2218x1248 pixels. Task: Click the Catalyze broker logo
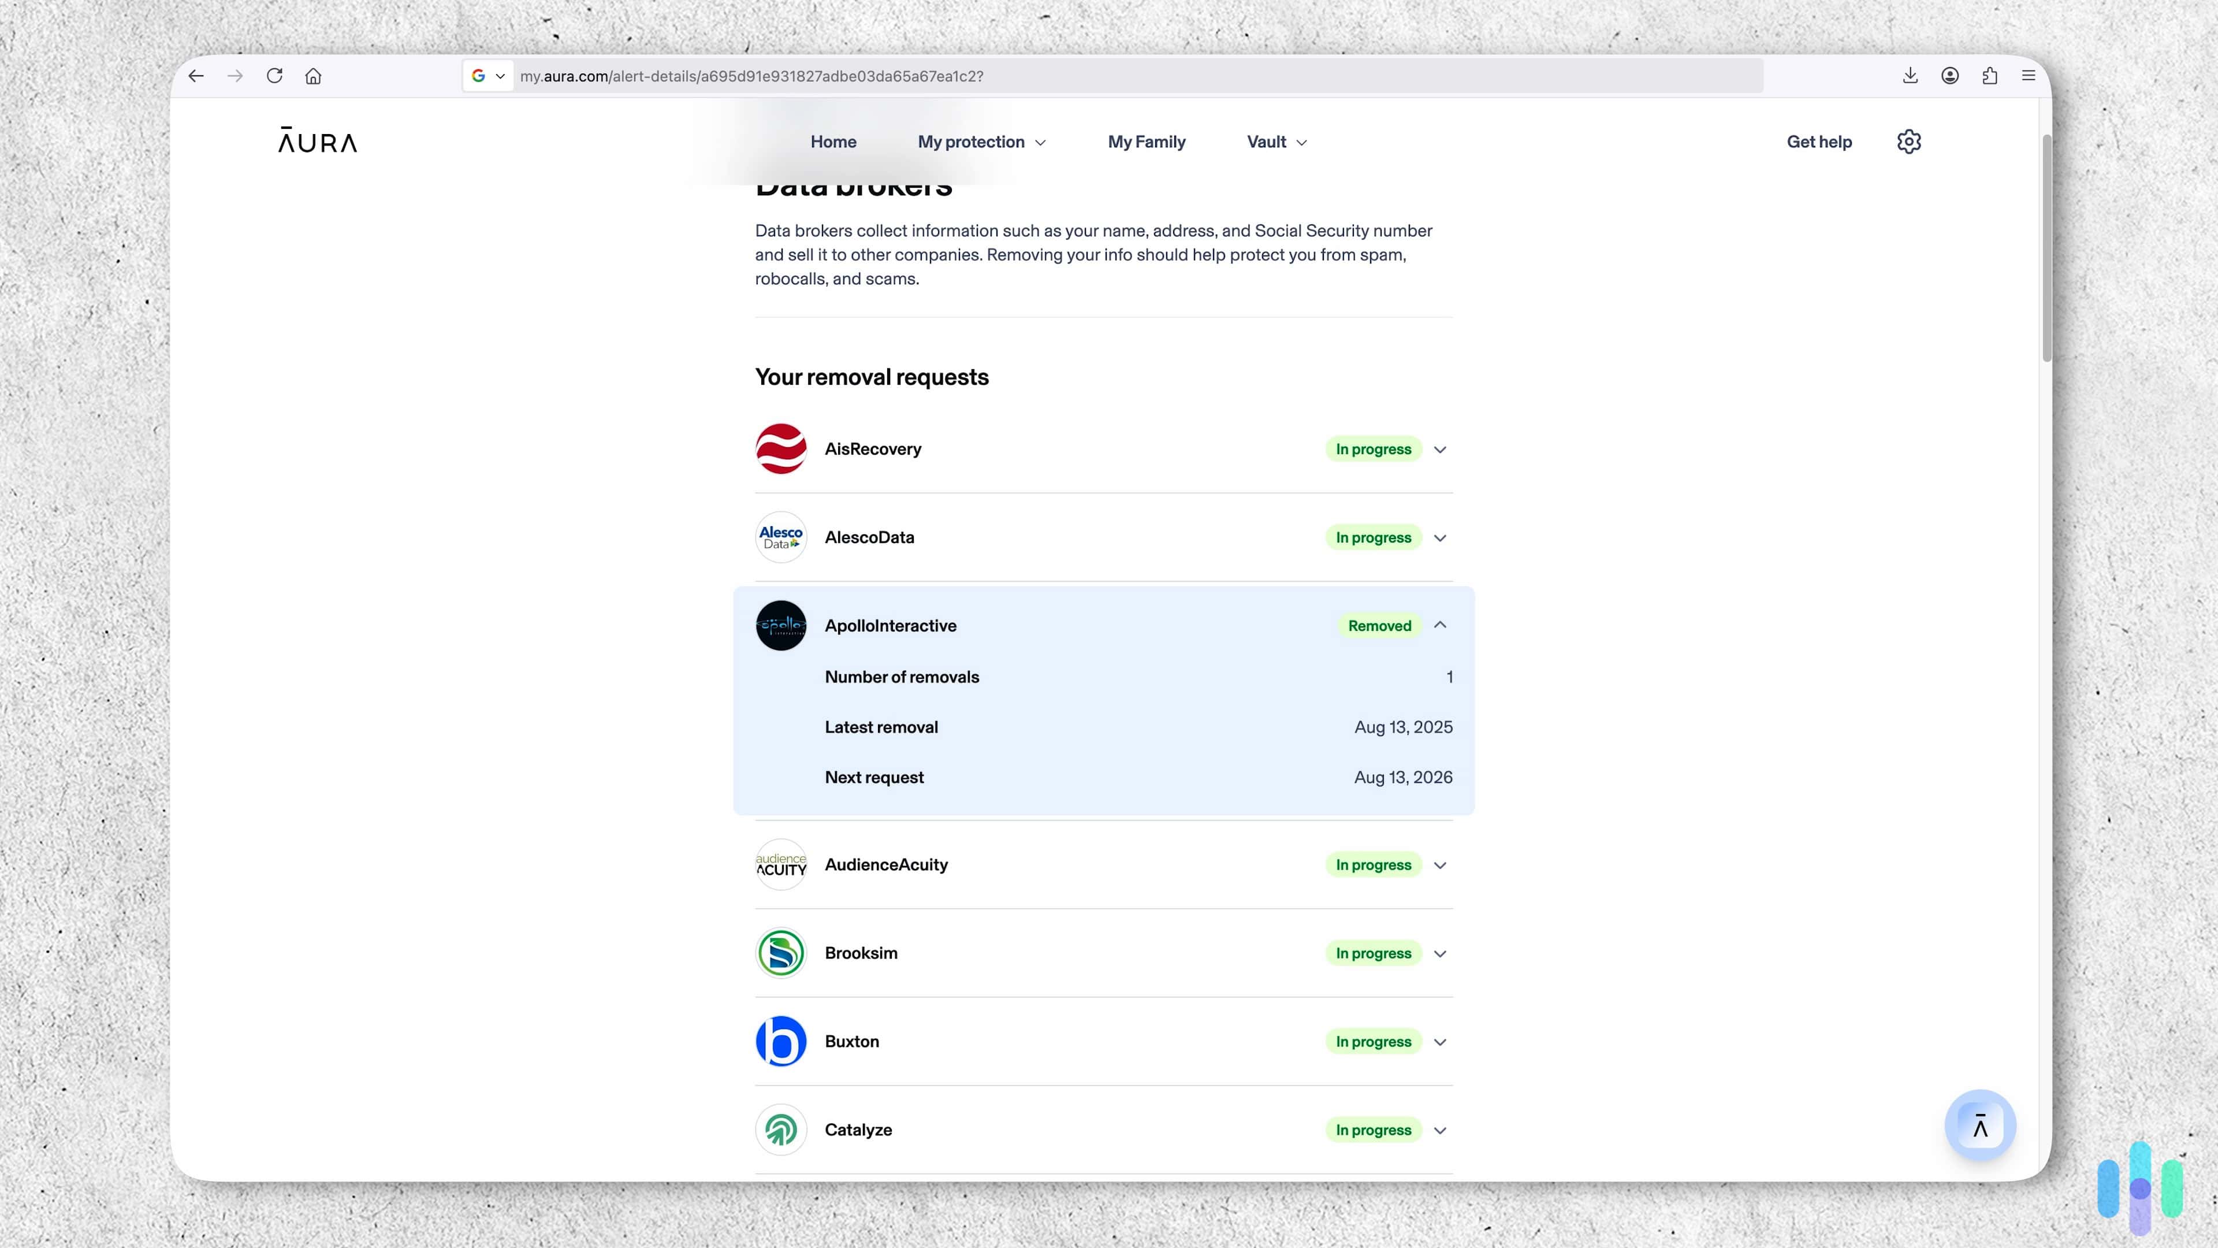click(x=780, y=1129)
